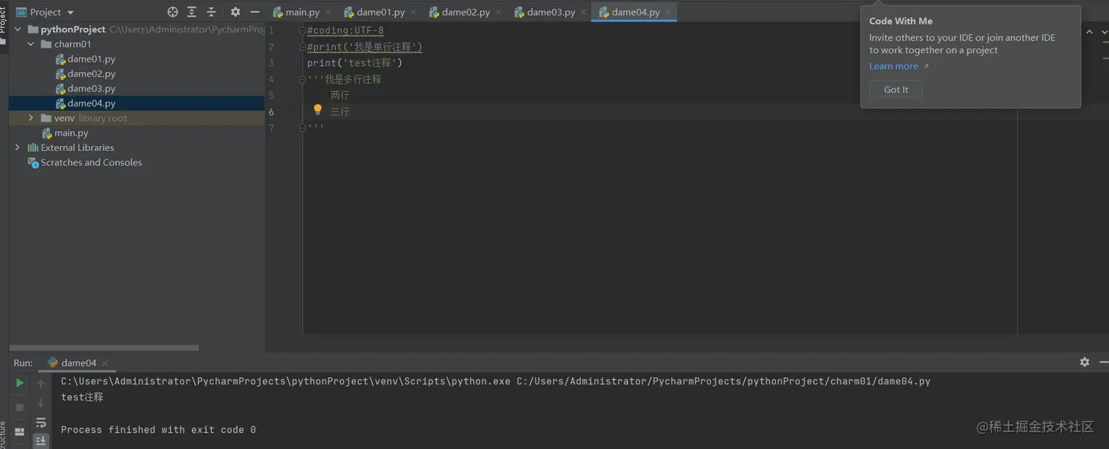Click the 'test注释' console output line

click(82, 397)
